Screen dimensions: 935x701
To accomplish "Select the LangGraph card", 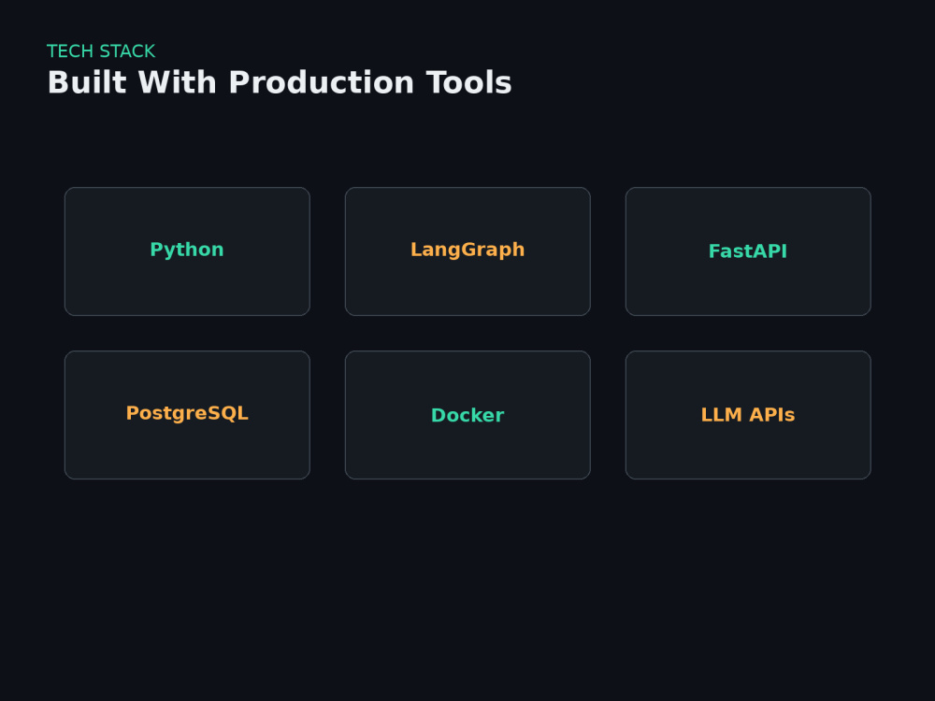I will (467, 251).
